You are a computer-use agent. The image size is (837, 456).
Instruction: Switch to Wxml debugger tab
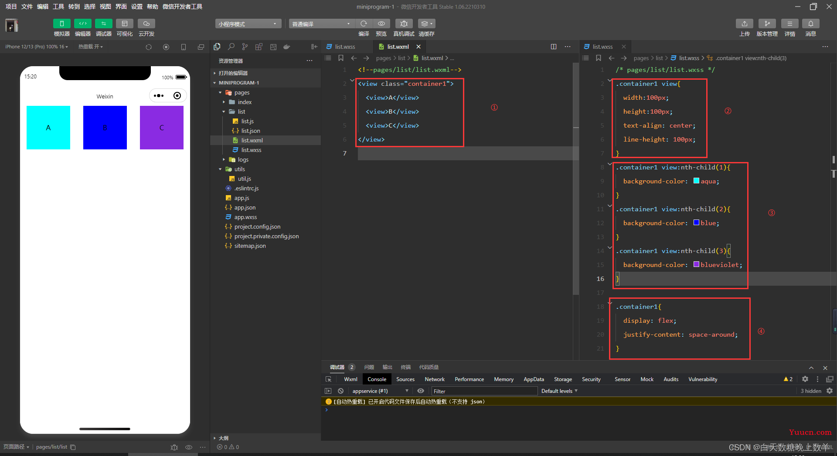coord(350,379)
